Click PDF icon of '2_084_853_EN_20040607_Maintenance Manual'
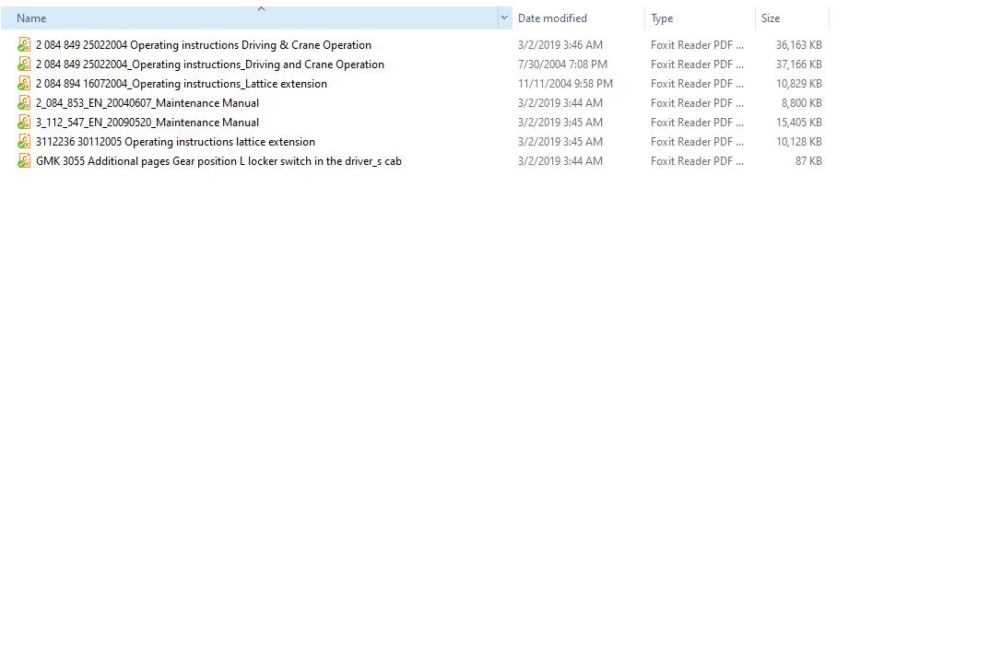Viewport: 990px width, 656px height. pyautogui.click(x=24, y=103)
